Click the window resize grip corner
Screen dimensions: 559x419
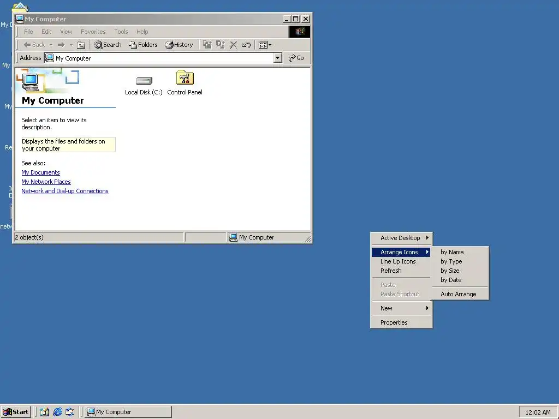point(308,239)
